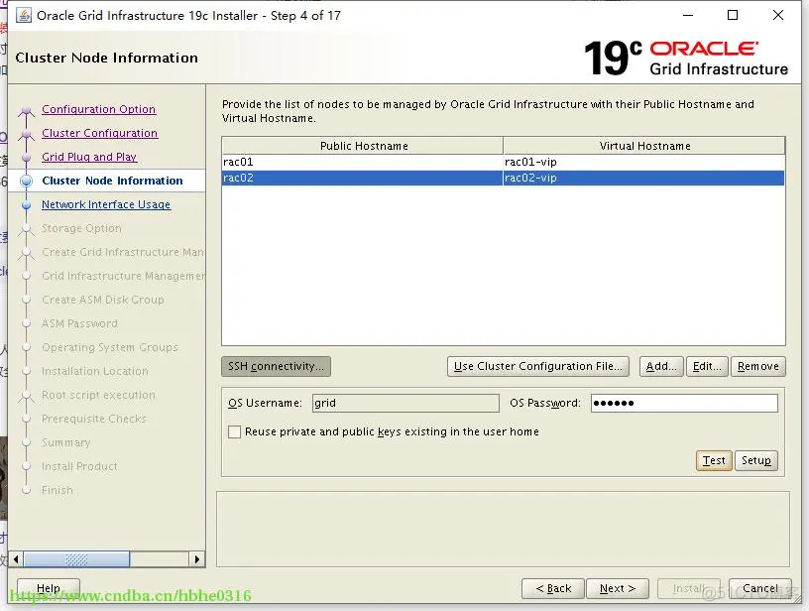809x611 pixels.
Task: Click the Network Interface Usage step bullet
Action: pyautogui.click(x=27, y=205)
